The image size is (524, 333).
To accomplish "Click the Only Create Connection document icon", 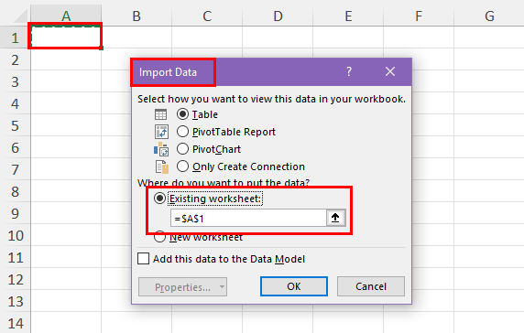I will pos(162,166).
